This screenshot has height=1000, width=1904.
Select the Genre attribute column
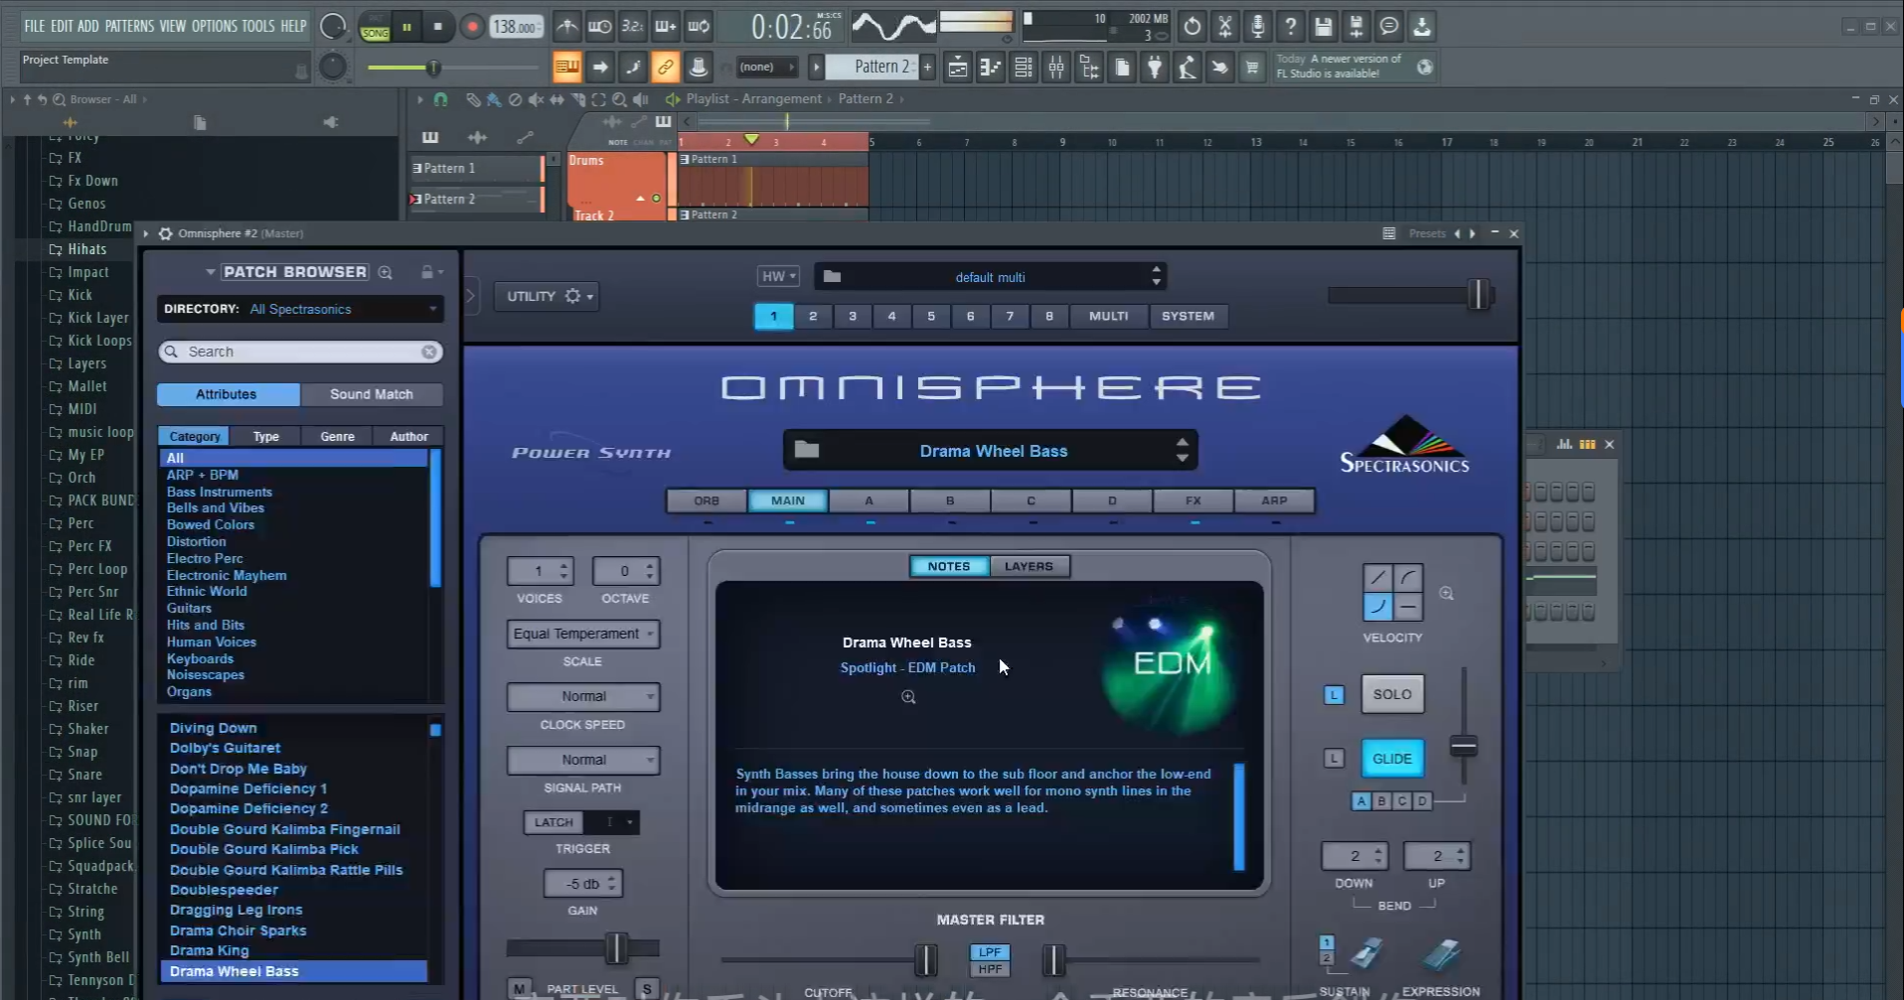coord(338,436)
